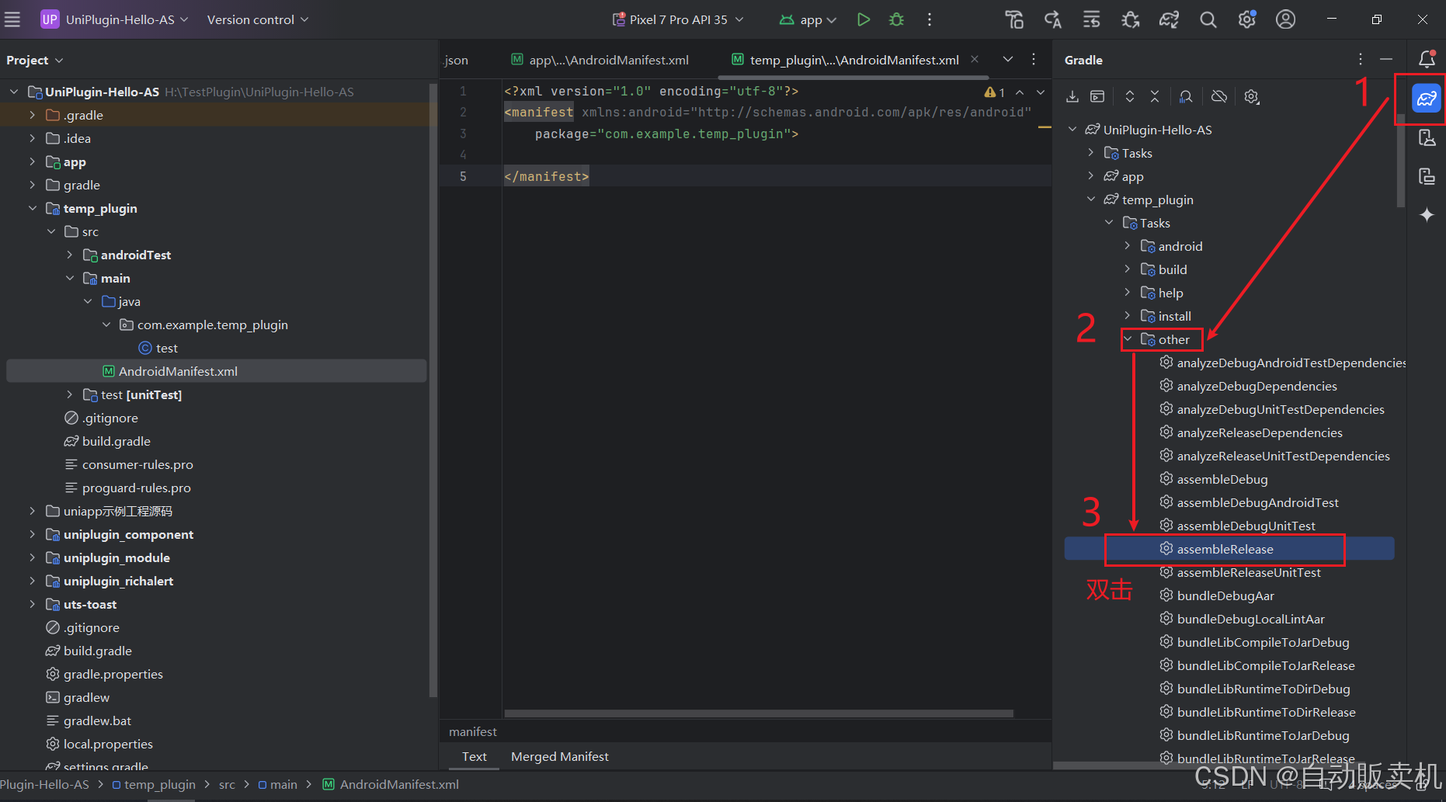The image size is (1446, 802).
Task: Click the warning indicator in editor
Action: coord(995,92)
